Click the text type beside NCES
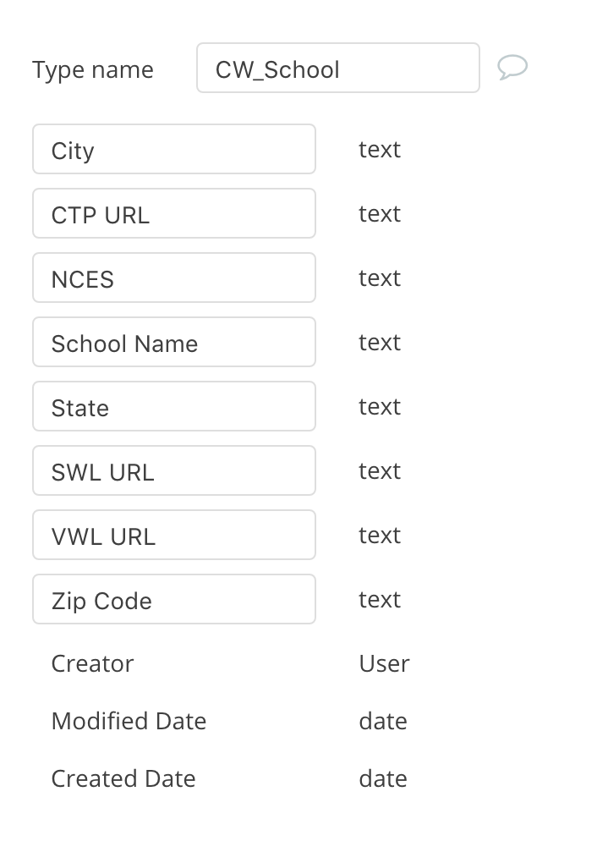This screenshot has width=597, height=841. (x=379, y=278)
